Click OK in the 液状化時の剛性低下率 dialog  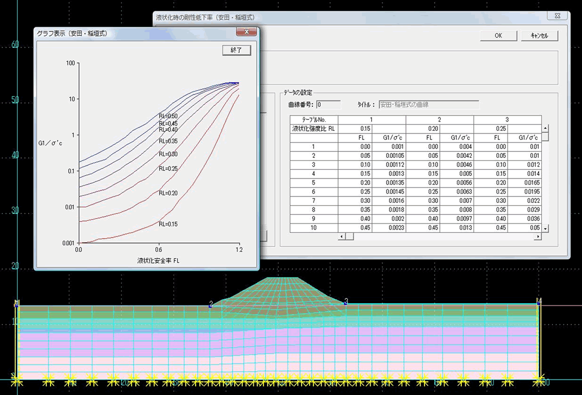point(498,35)
